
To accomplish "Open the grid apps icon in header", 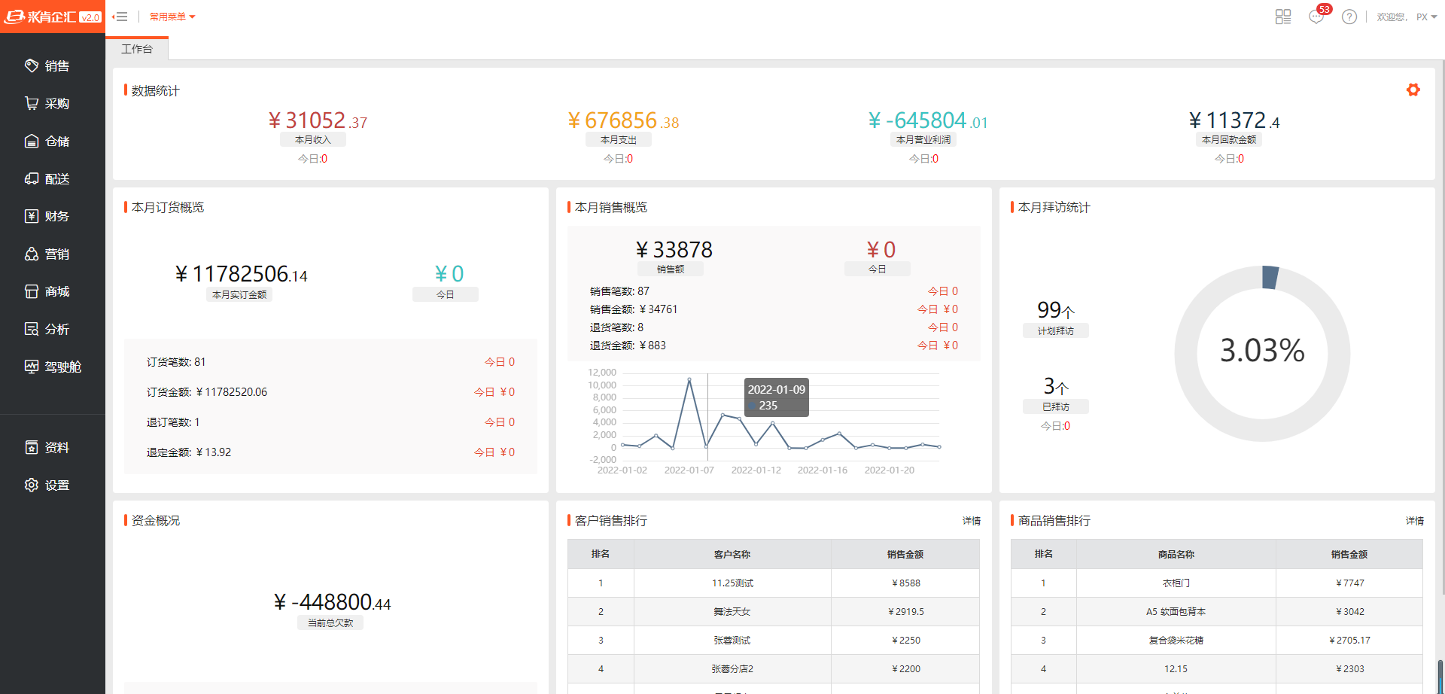I will click(1283, 17).
